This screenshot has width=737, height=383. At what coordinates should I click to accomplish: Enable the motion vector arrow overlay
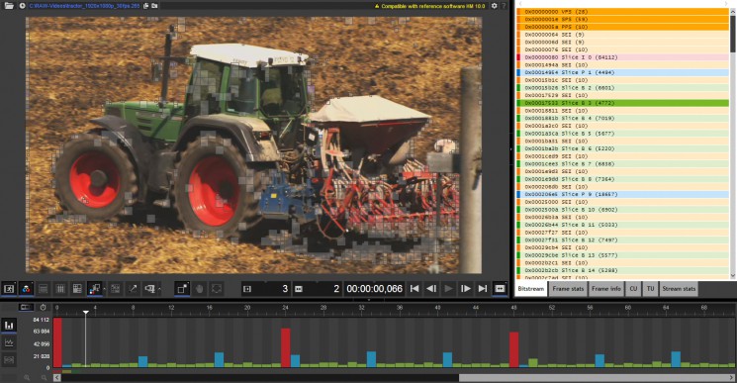pyautogui.click(x=133, y=289)
